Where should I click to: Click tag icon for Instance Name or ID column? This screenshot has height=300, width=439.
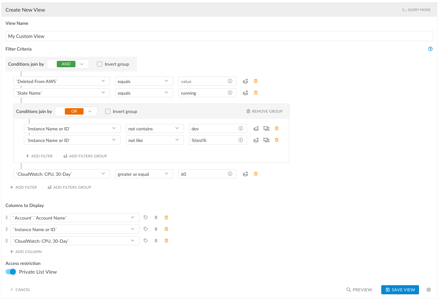click(146, 229)
